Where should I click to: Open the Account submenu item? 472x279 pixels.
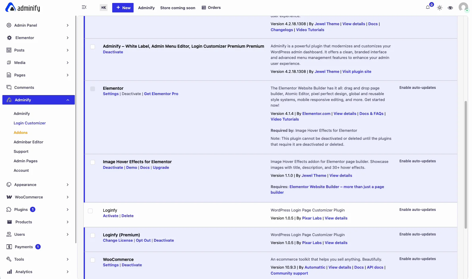21,170
